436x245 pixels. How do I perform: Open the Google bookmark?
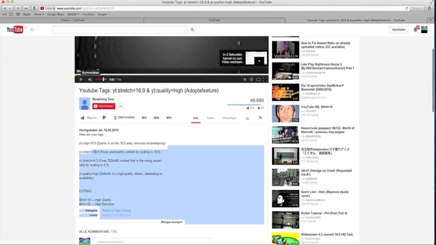(102, 14)
